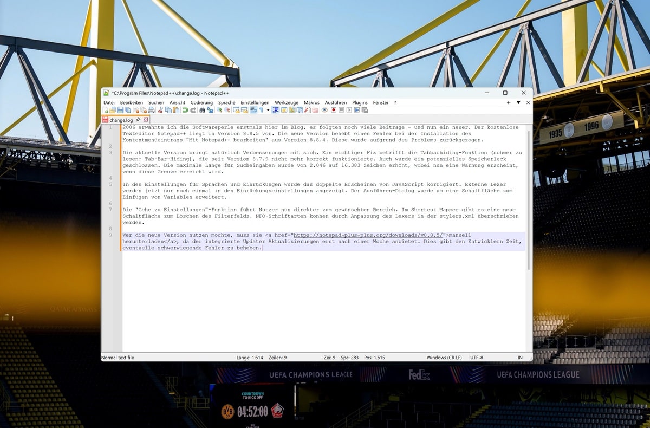
Task: Click the Zoom in magnifier icon
Action: [219, 110]
